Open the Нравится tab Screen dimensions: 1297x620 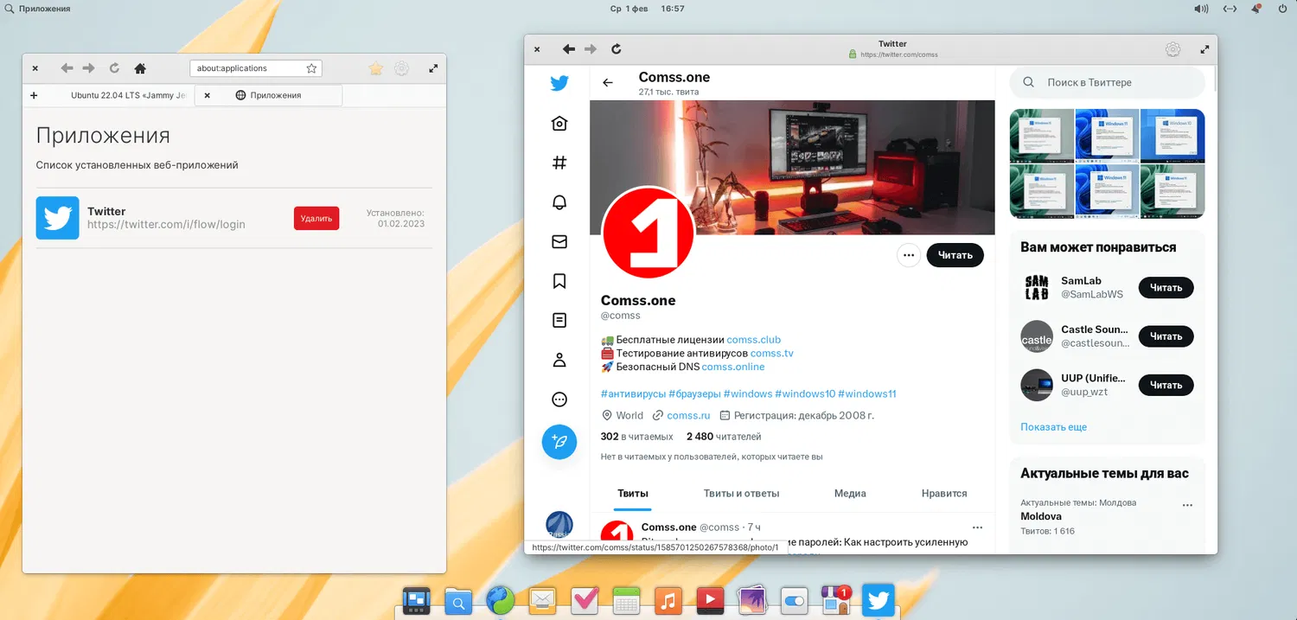coord(944,493)
